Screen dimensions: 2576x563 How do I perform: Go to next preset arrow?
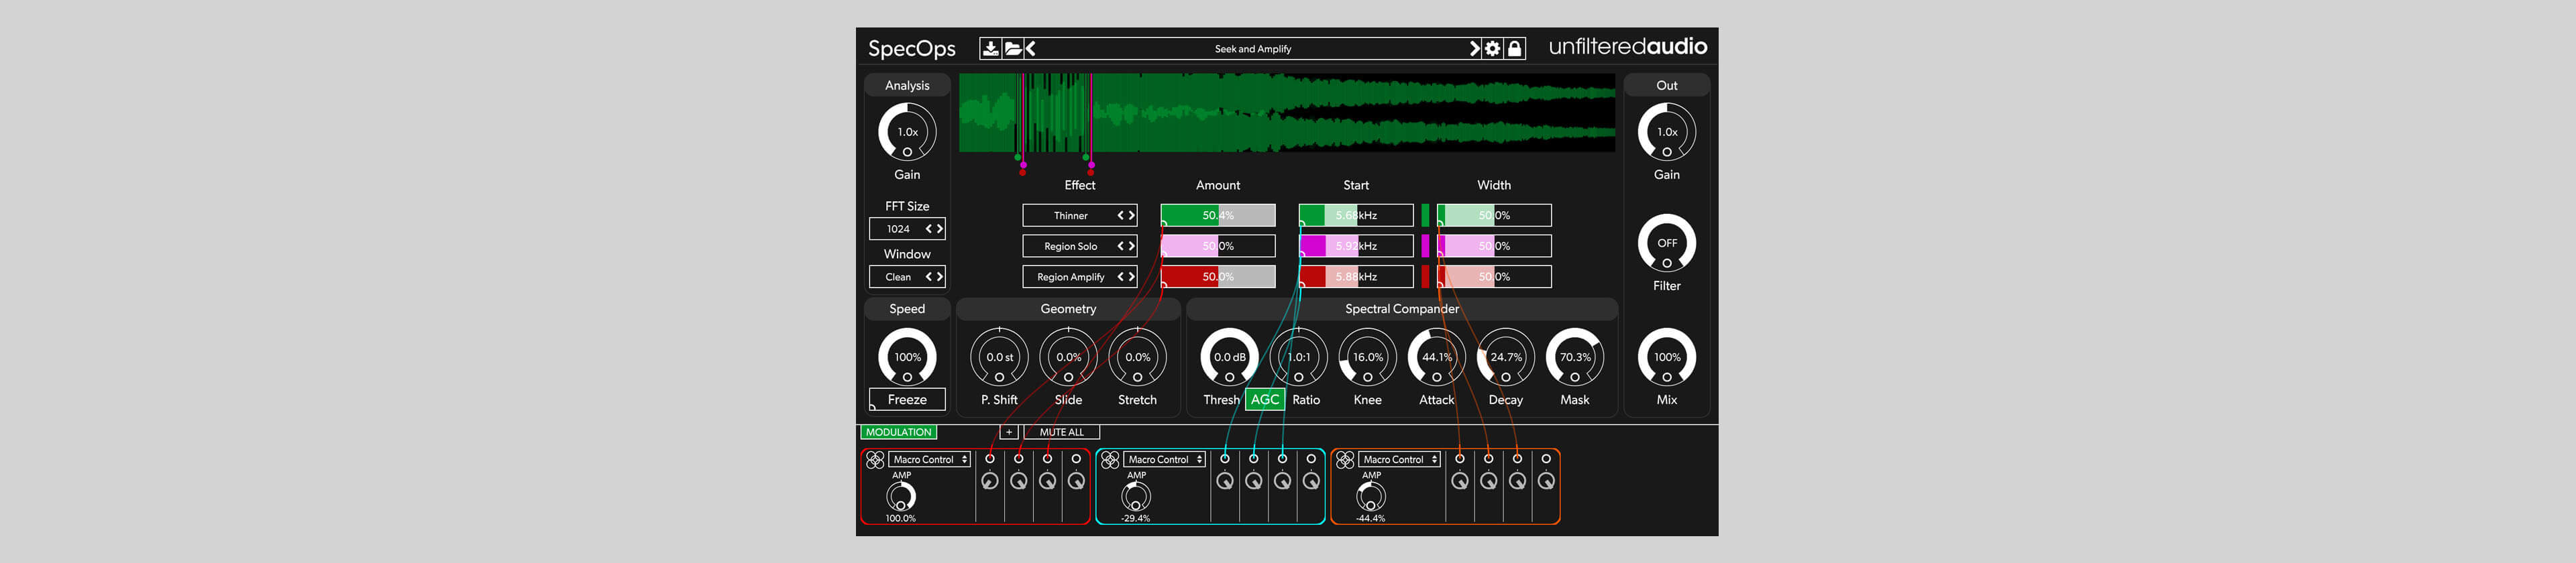point(1474,49)
